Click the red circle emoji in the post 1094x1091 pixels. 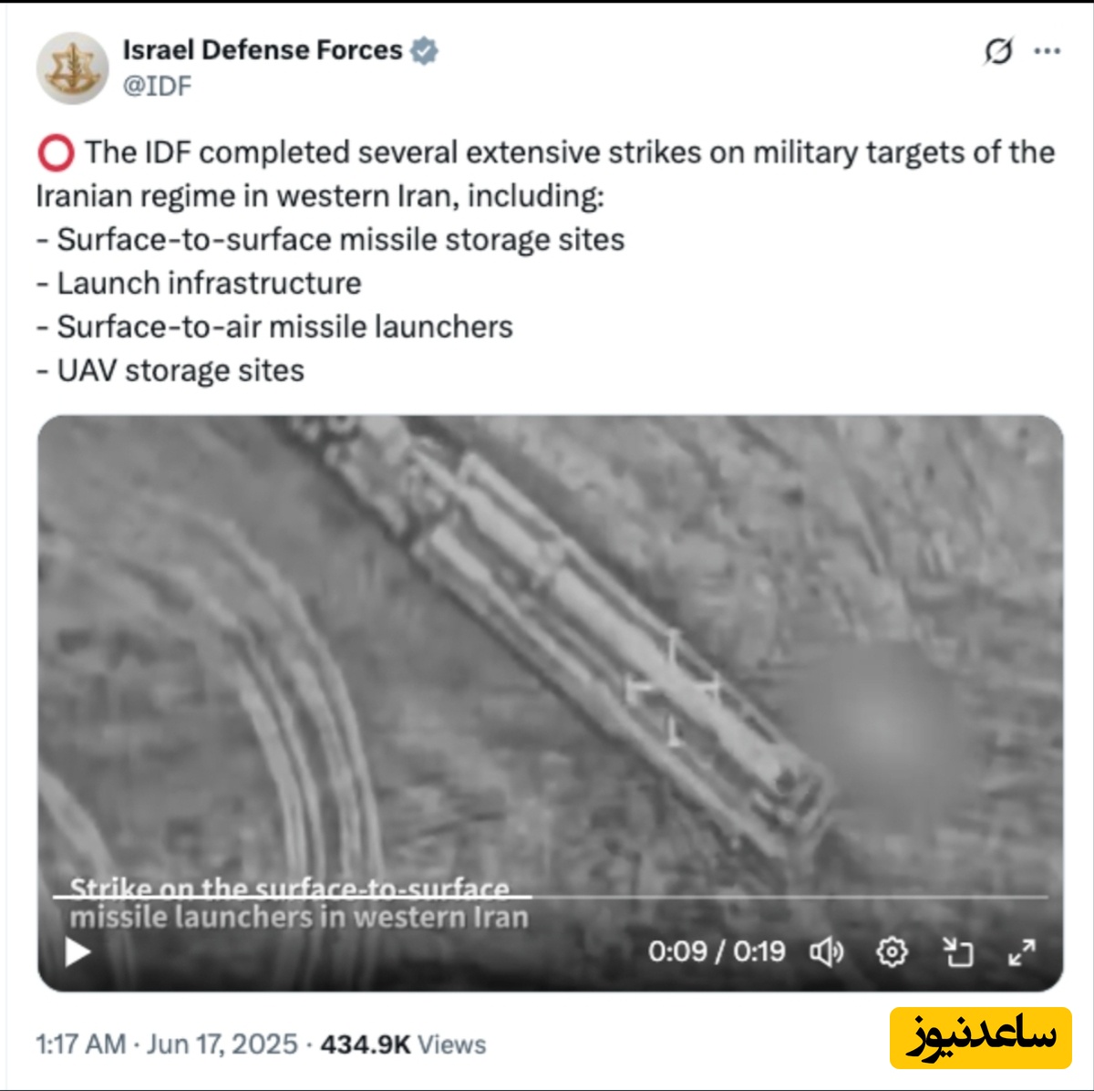pos(56,153)
